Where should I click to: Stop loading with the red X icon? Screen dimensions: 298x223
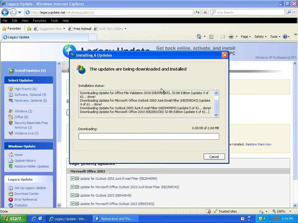click(x=205, y=12)
